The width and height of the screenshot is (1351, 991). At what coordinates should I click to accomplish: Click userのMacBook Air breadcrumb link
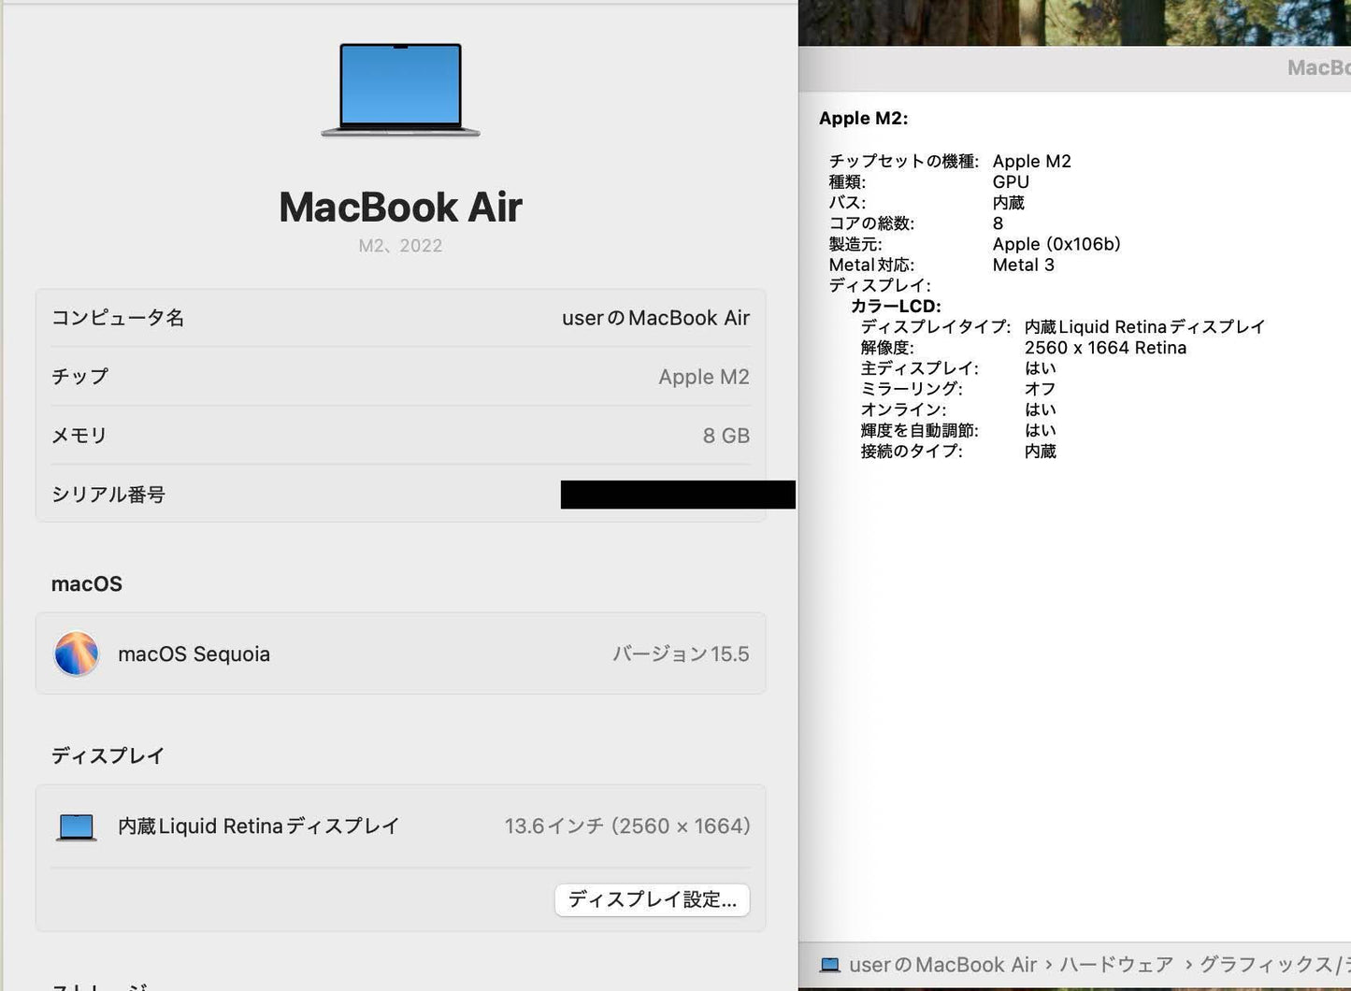coord(941,965)
